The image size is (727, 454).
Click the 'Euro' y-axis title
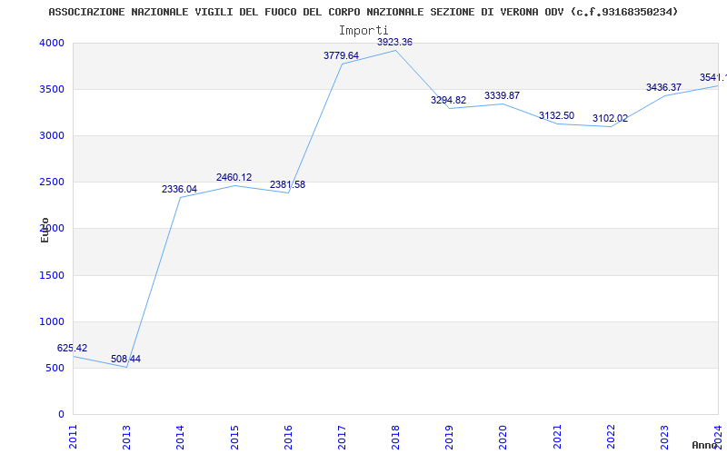tap(45, 231)
